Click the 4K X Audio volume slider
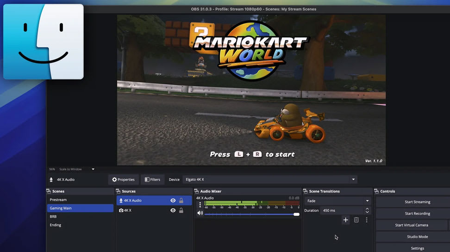The image size is (450, 252). pyautogui.click(x=252, y=214)
